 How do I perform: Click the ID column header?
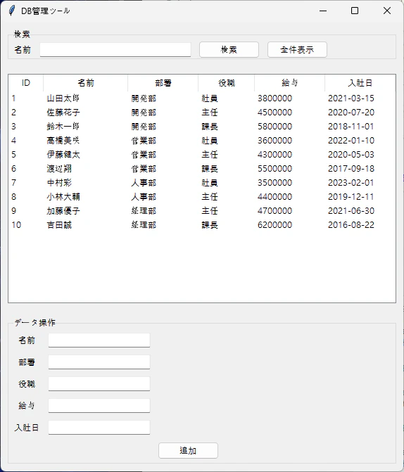(x=26, y=83)
